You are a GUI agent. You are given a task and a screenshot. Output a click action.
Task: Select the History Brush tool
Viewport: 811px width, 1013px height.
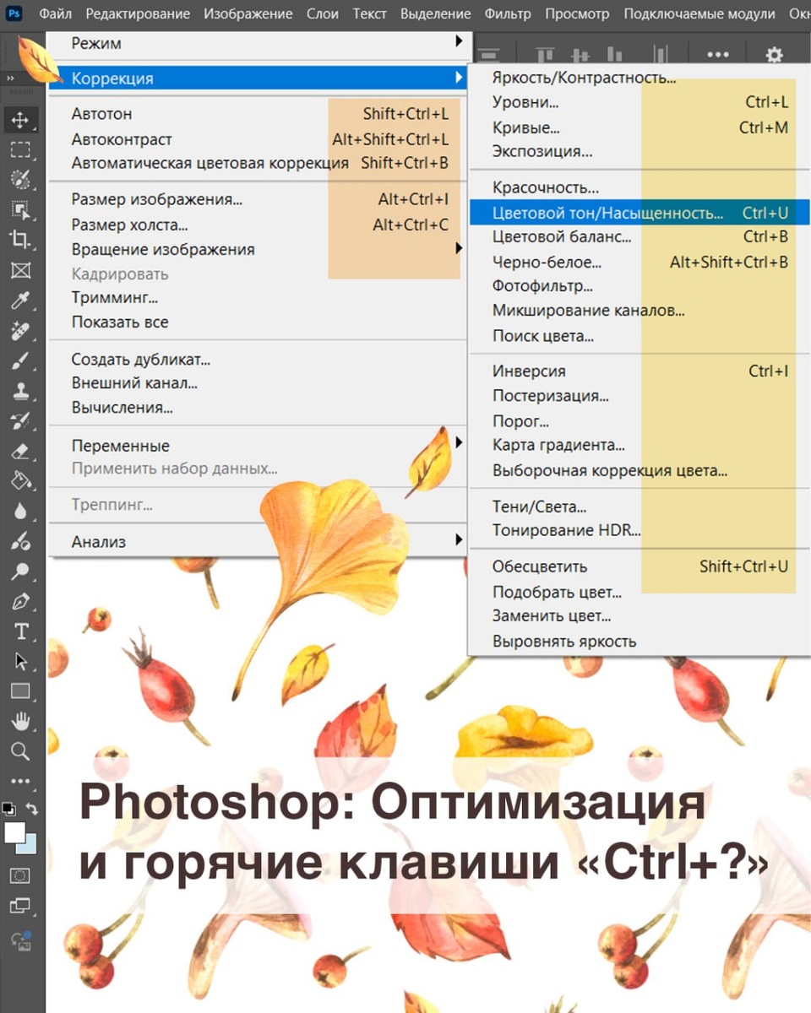pyautogui.click(x=20, y=420)
